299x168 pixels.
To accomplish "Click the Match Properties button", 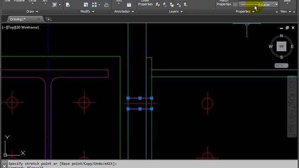I will [x=224, y=3].
